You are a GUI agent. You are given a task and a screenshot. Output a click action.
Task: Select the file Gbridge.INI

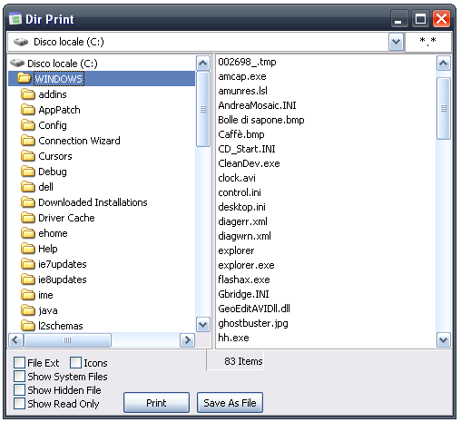[243, 294]
